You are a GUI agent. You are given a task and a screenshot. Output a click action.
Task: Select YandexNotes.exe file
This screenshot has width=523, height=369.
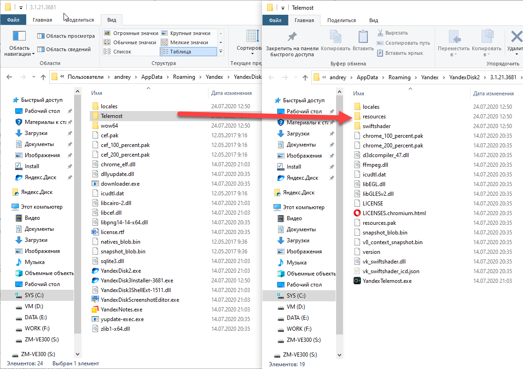tap(122, 309)
